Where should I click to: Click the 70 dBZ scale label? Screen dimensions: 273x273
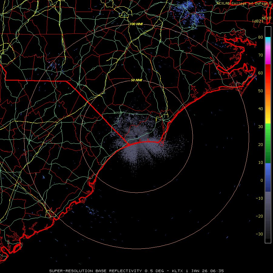(x=261, y=55)
